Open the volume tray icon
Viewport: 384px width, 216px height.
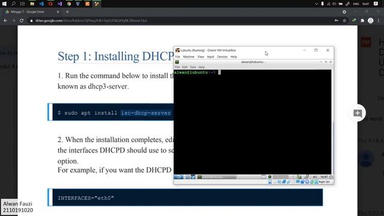tap(334, 4)
